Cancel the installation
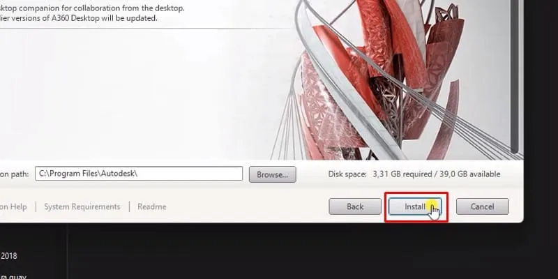The image size is (558, 279). coord(482,206)
